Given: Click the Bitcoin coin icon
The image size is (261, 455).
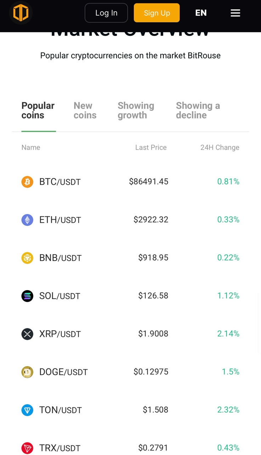Looking at the screenshot, I should pos(27,182).
